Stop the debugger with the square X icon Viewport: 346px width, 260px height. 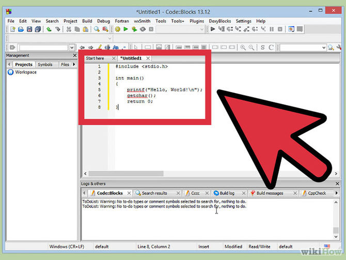[280, 29]
